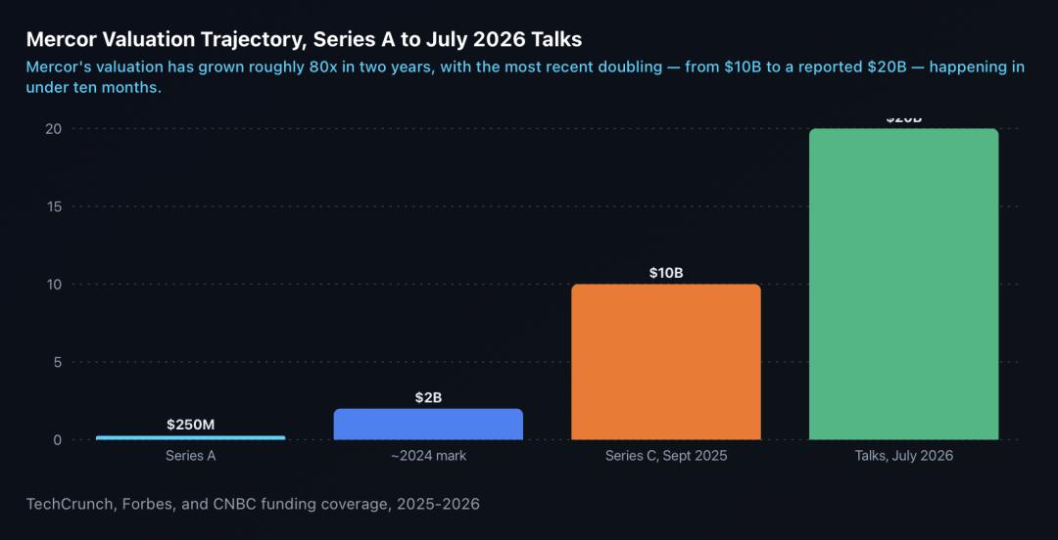Viewport: 1058px width, 540px height.
Task: Click the $250M data label
Action: pyautogui.click(x=190, y=425)
